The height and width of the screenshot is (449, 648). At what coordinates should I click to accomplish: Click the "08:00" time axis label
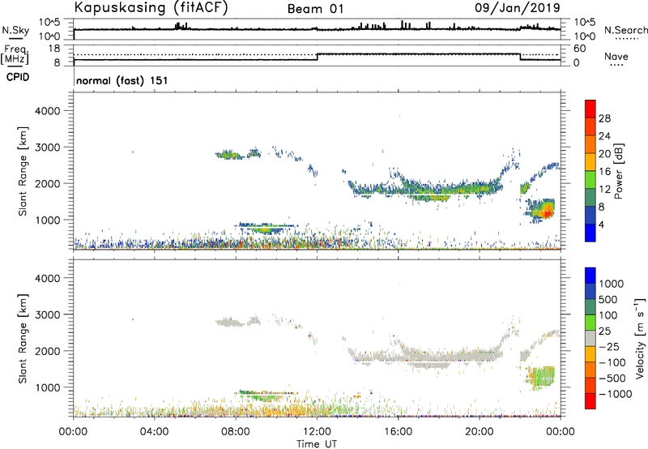click(236, 432)
